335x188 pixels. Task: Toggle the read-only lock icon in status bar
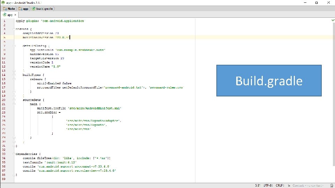point(289,186)
